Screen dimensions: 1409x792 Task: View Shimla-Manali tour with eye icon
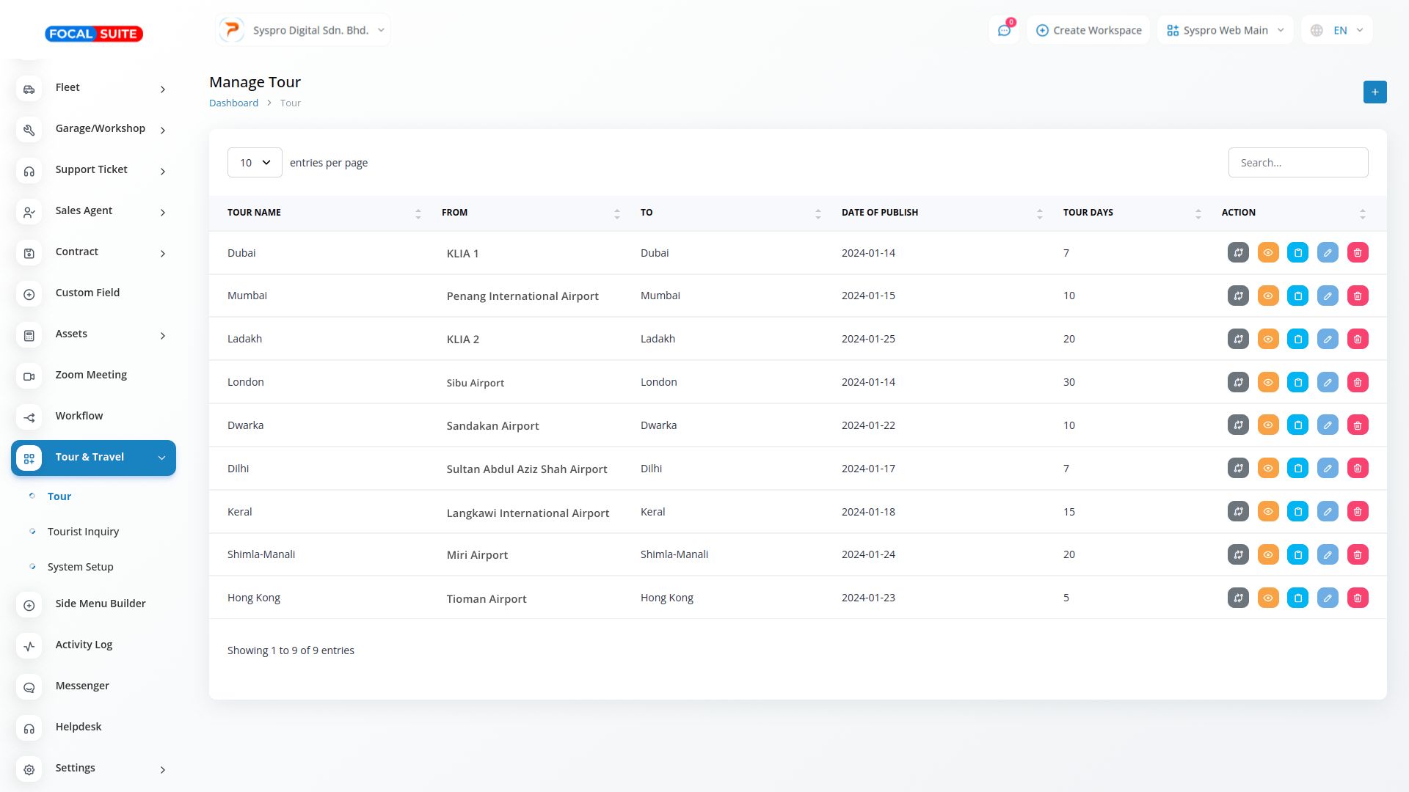tap(1268, 555)
